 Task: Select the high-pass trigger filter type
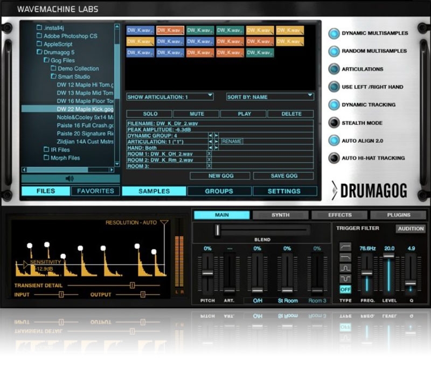coord(345,247)
